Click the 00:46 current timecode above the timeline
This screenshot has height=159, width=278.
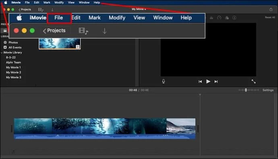[133, 90]
